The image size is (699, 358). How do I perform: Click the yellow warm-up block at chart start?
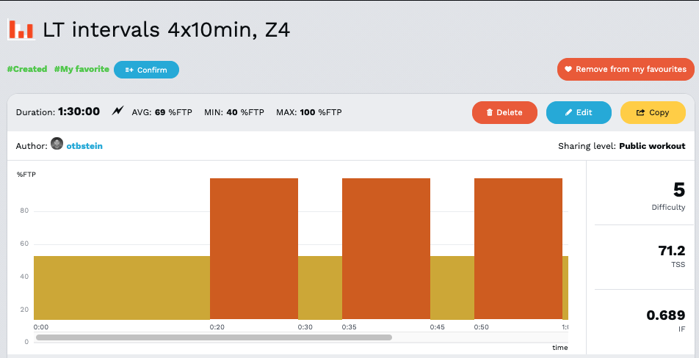click(x=121, y=288)
